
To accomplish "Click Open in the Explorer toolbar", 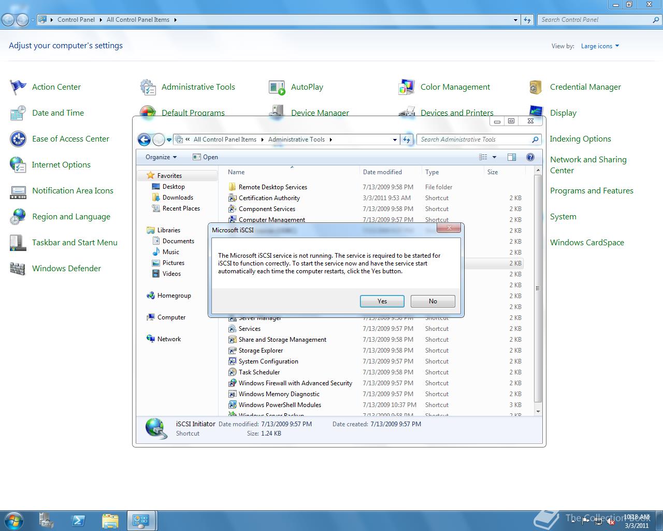I will tap(205, 157).
